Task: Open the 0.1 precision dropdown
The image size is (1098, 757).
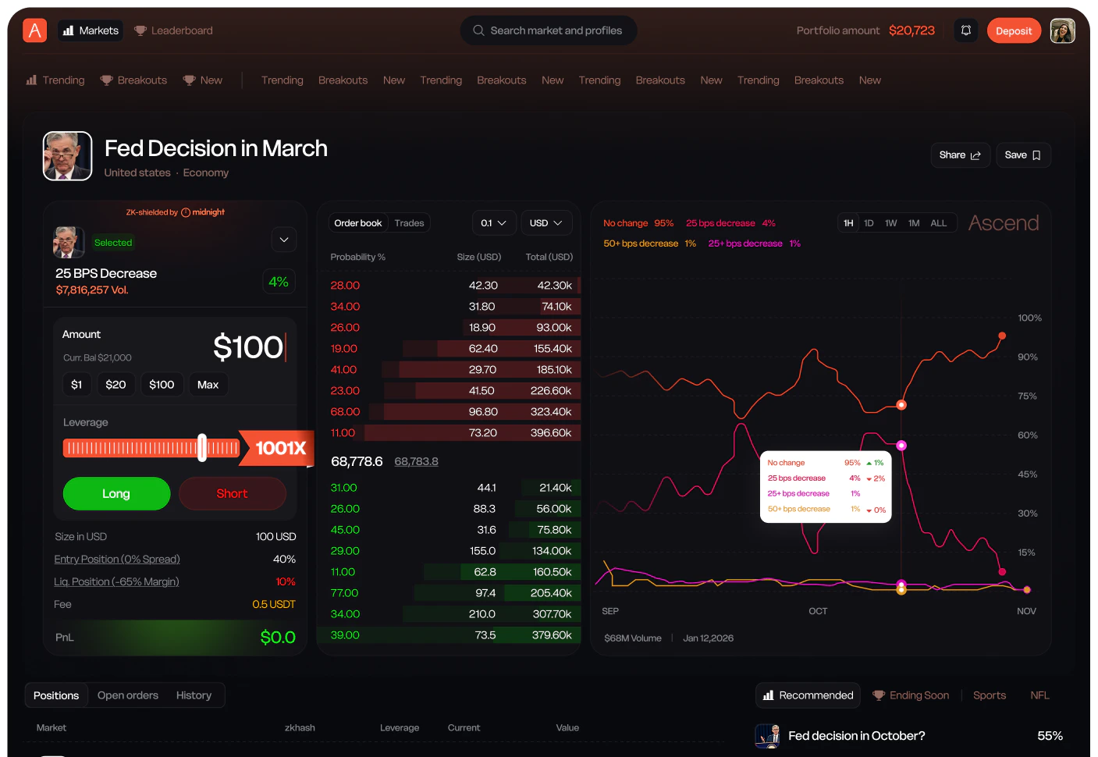Action: point(494,222)
